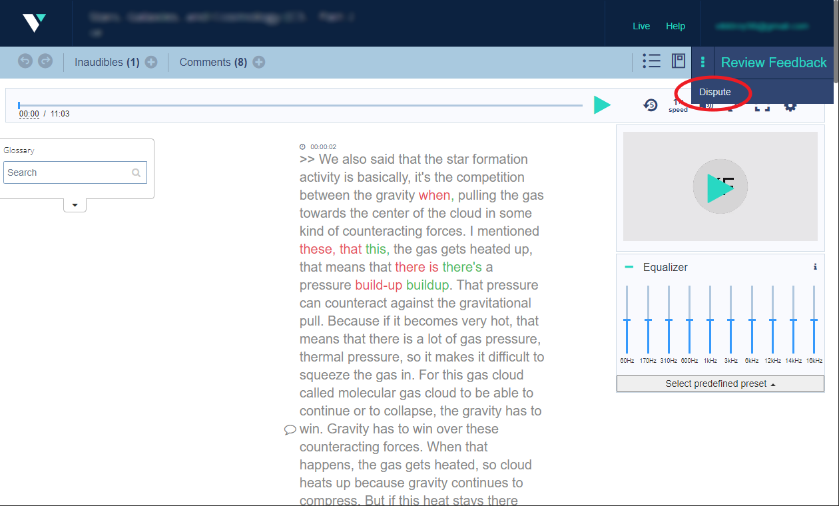
Task: Adjust the 600Hz equalizer slider
Action: (x=689, y=320)
